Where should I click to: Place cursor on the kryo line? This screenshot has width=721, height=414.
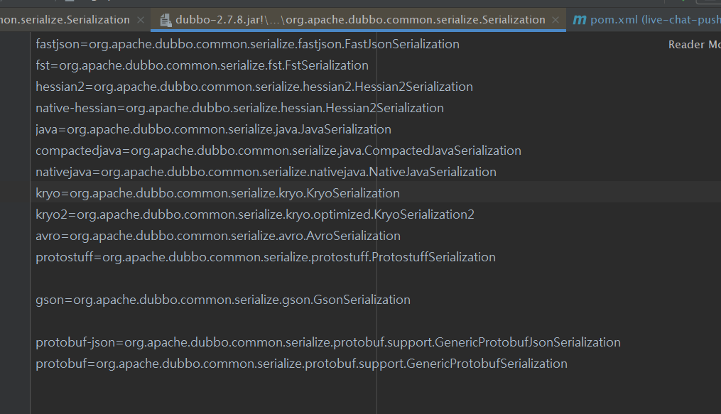pyautogui.click(x=213, y=192)
